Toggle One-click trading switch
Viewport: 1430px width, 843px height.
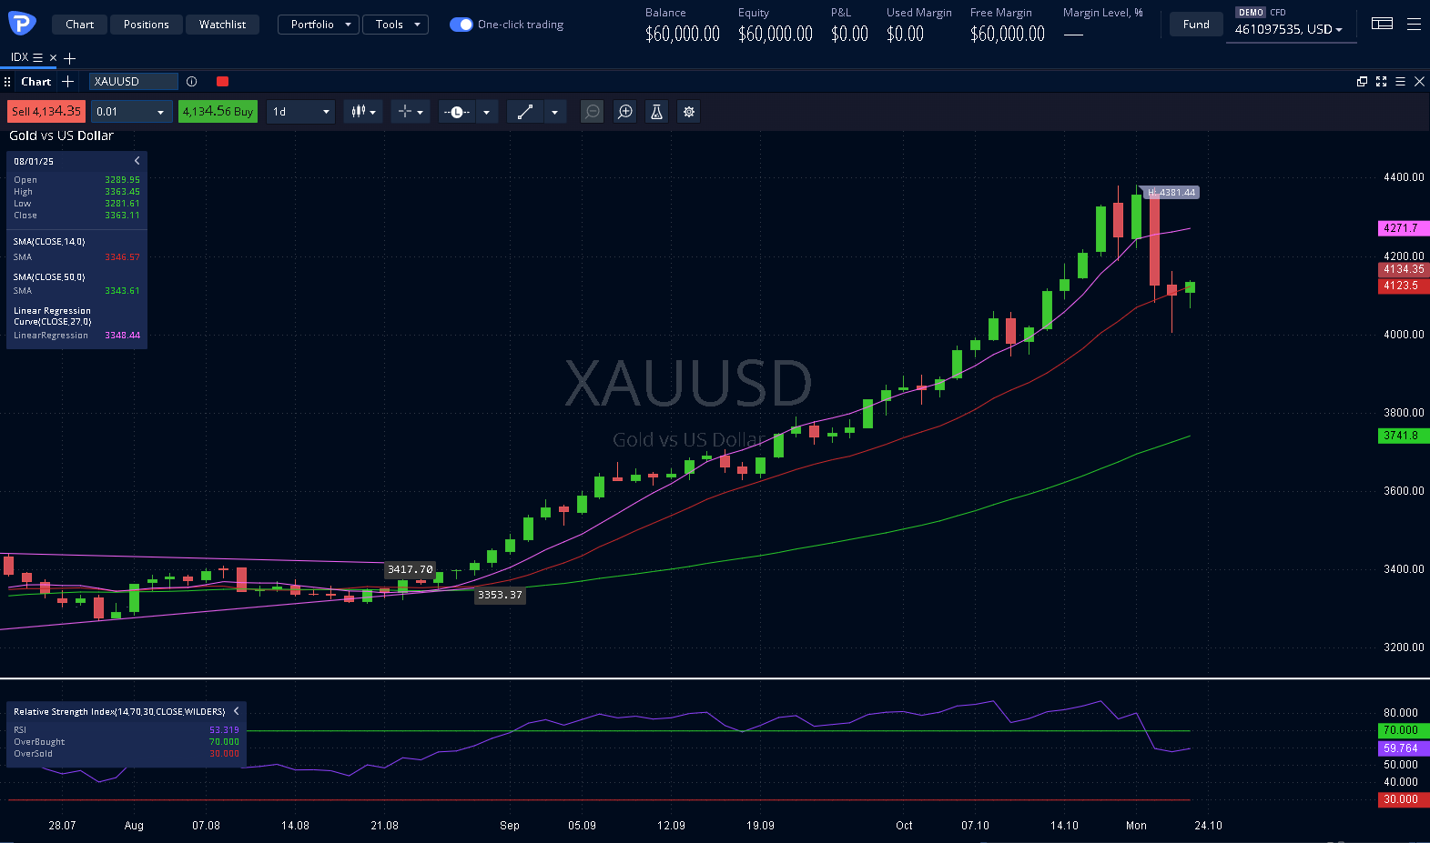pyautogui.click(x=461, y=25)
